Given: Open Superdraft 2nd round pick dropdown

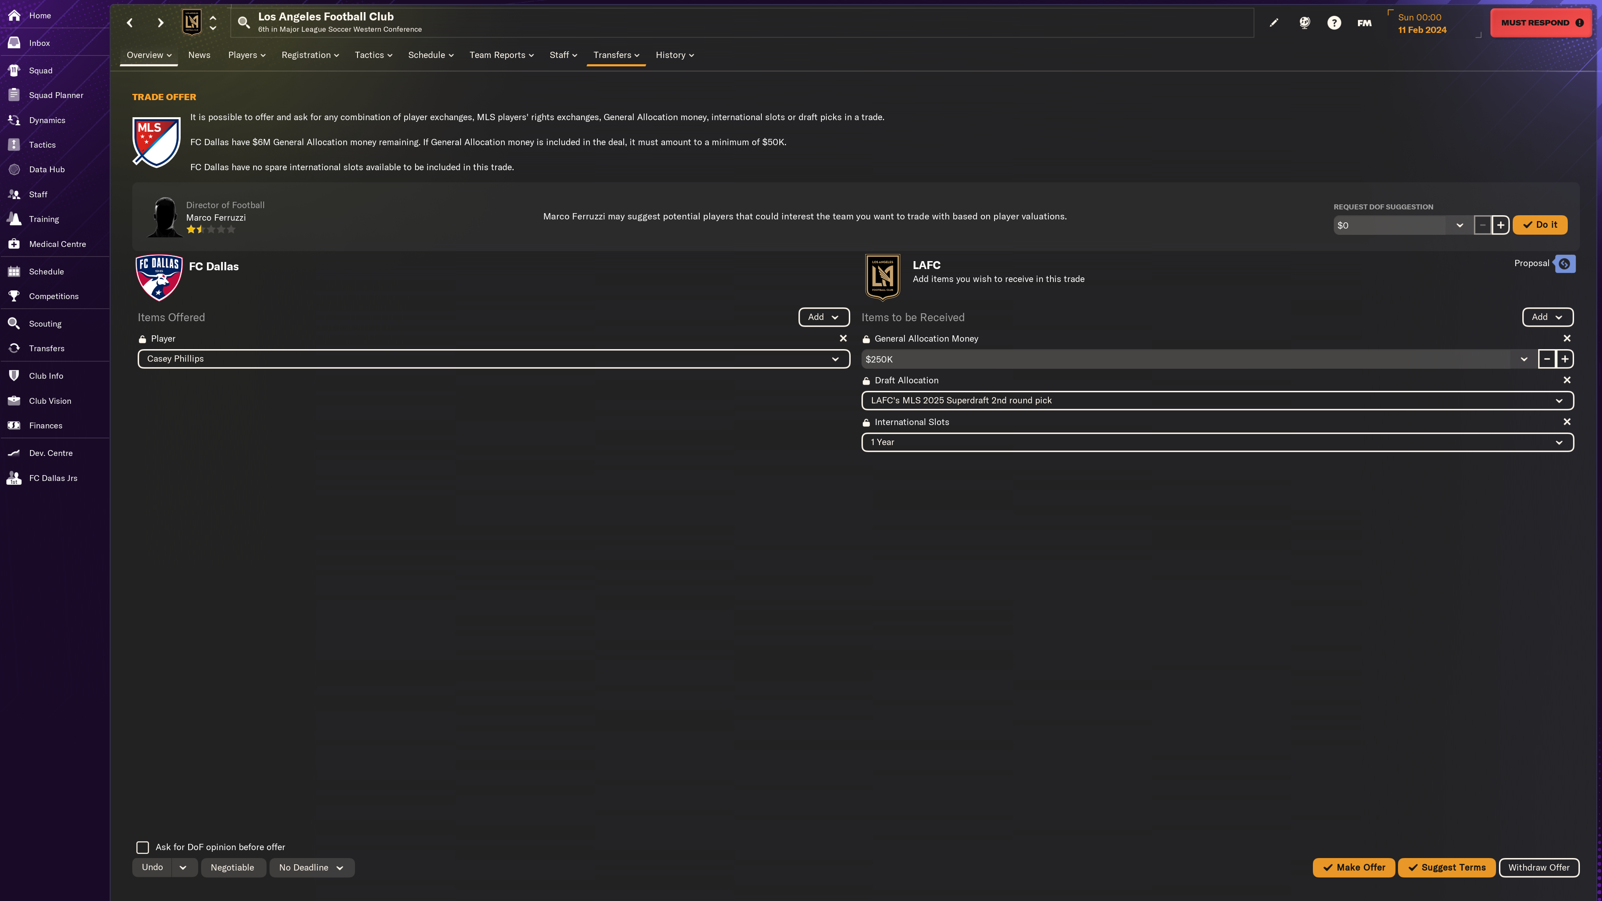Looking at the screenshot, I should (x=1218, y=400).
